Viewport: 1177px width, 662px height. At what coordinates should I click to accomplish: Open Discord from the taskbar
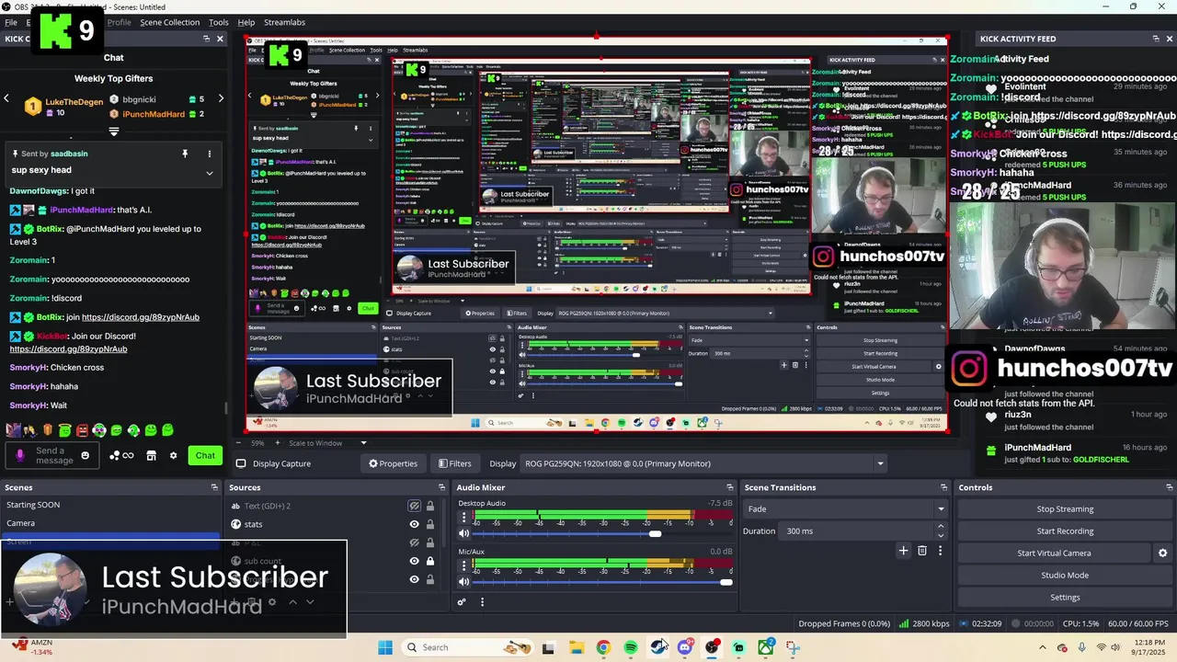pyautogui.click(x=685, y=647)
